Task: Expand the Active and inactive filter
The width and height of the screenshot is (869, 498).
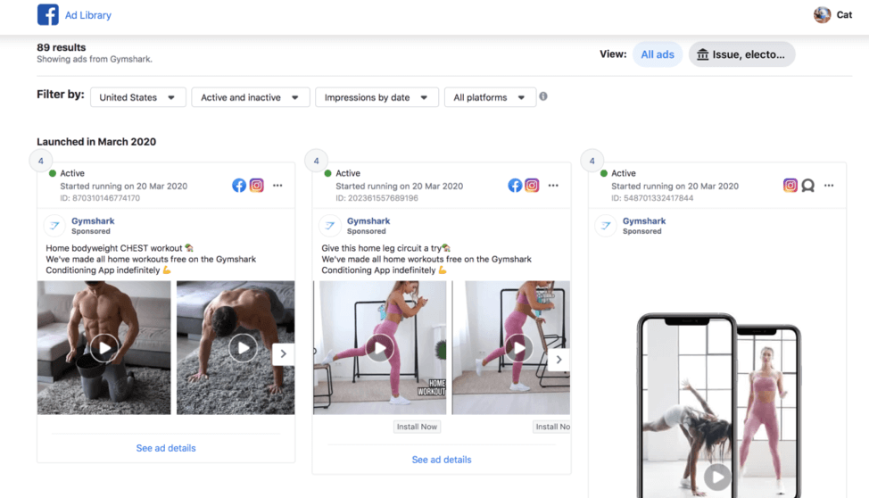Action: 251,97
